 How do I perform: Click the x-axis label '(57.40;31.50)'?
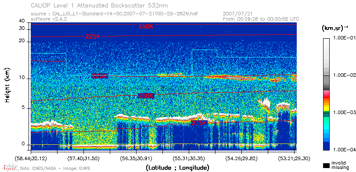tap(83, 158)
